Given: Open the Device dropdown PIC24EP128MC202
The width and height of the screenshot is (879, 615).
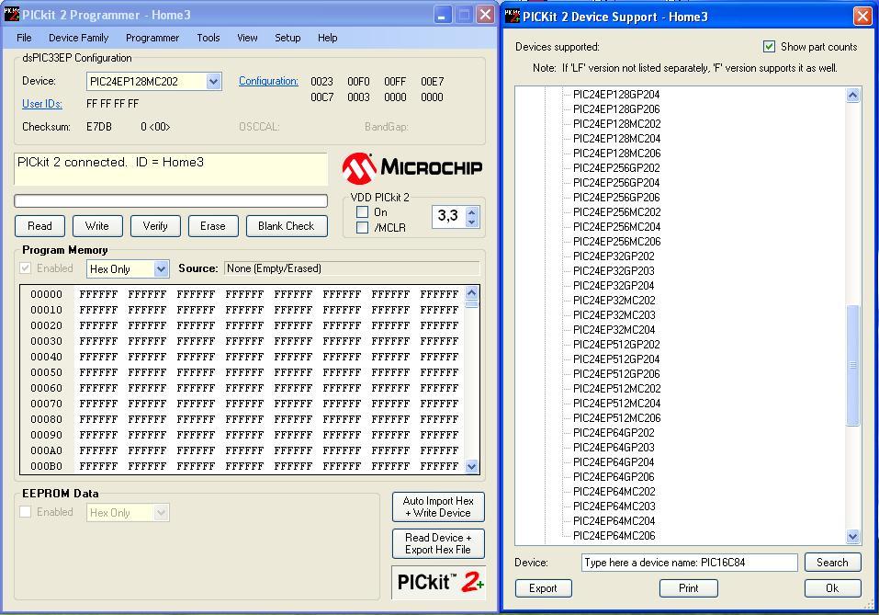Looking at the screenshot, I should click(213, 82).
